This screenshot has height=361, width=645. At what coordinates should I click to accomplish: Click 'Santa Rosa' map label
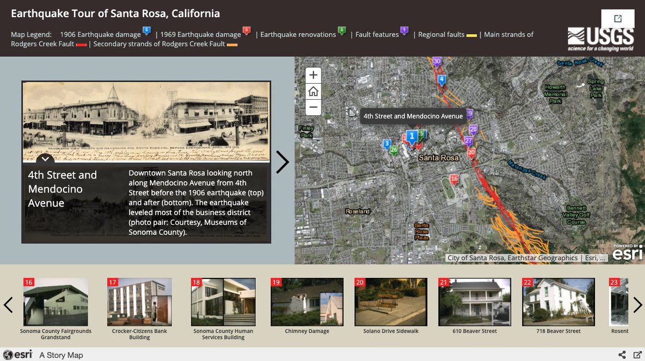pos(439,158)
